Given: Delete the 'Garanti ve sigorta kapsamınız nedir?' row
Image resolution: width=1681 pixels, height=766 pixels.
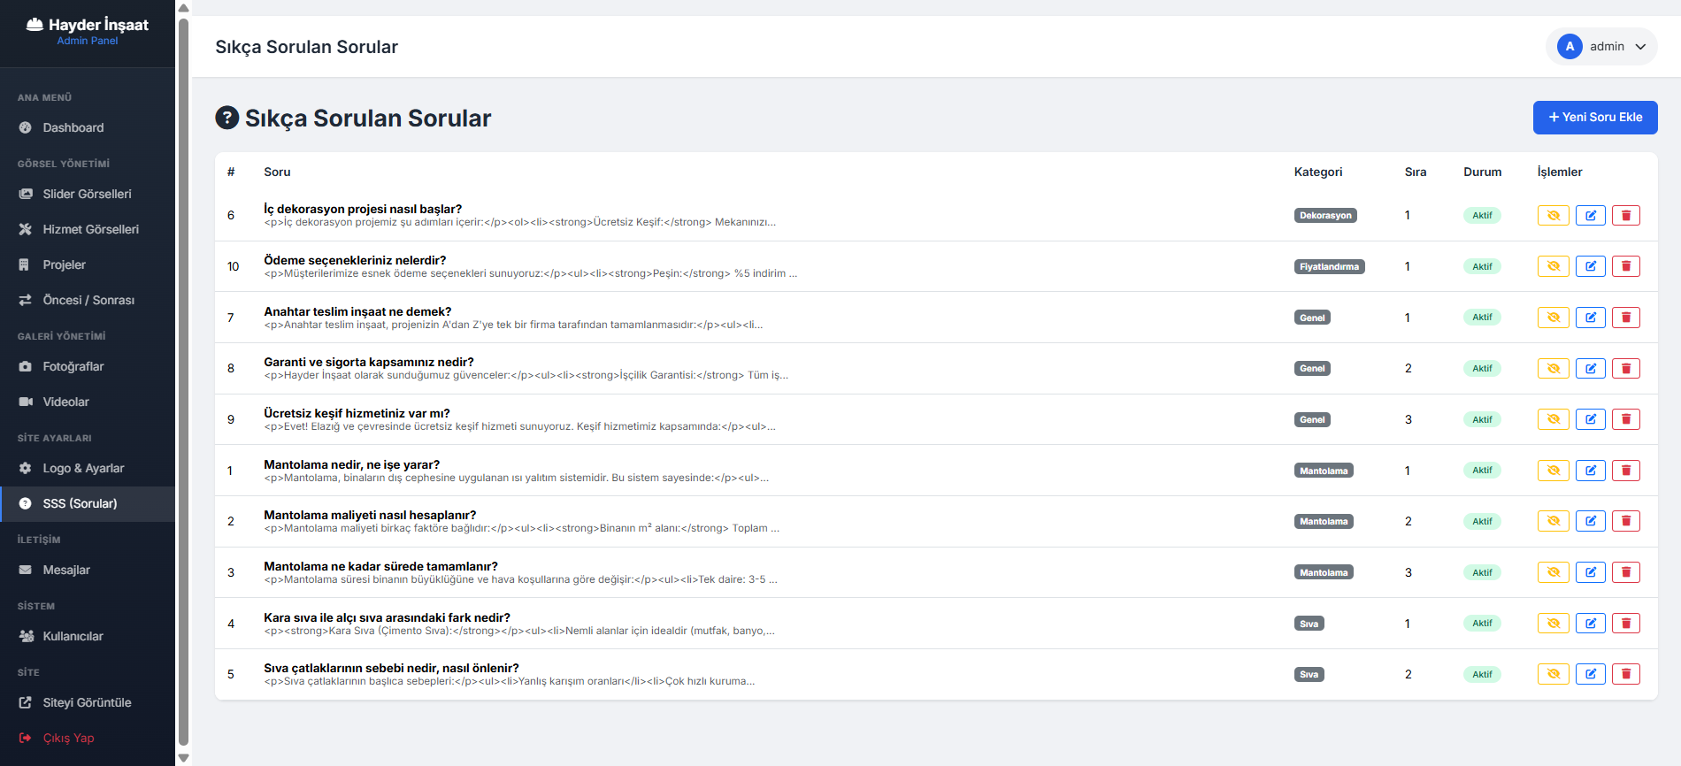Looking at the screenshot, I should pyautogui.click(x=1625, y=369).
